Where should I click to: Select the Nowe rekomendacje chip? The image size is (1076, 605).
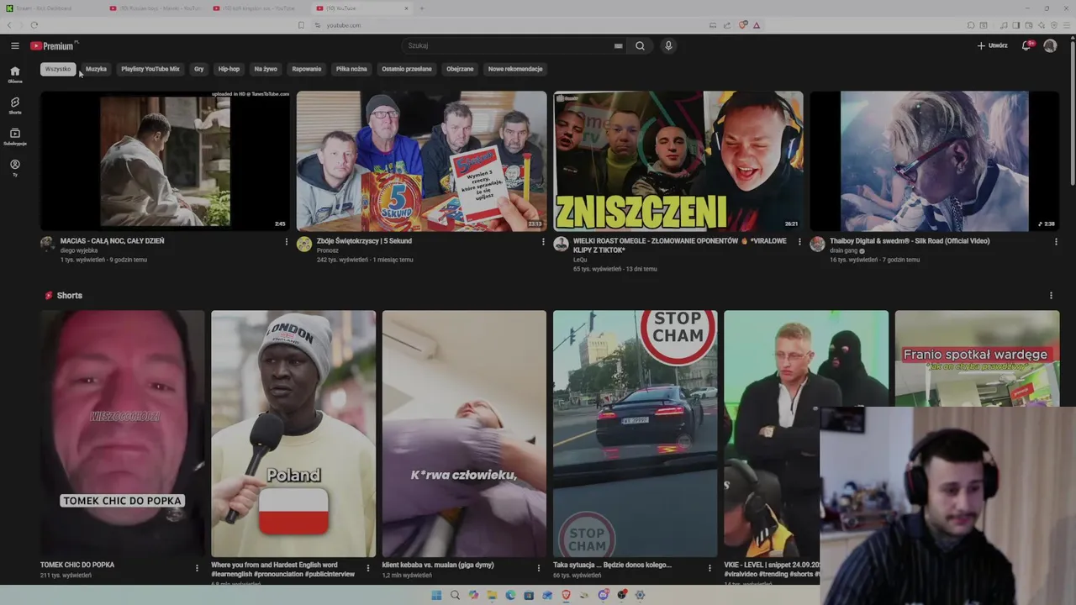515,69
